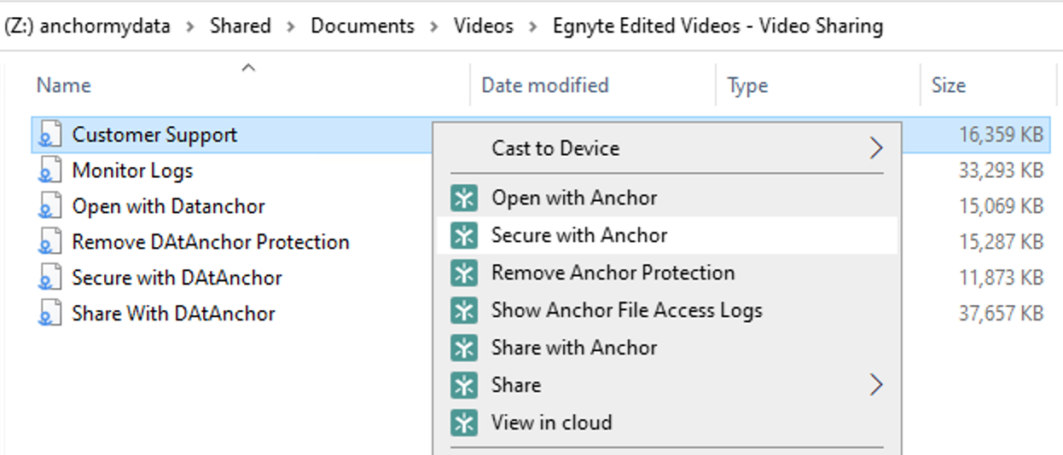Select View in cloud menu entry
1063x455 pixels.
pos(551,423)
